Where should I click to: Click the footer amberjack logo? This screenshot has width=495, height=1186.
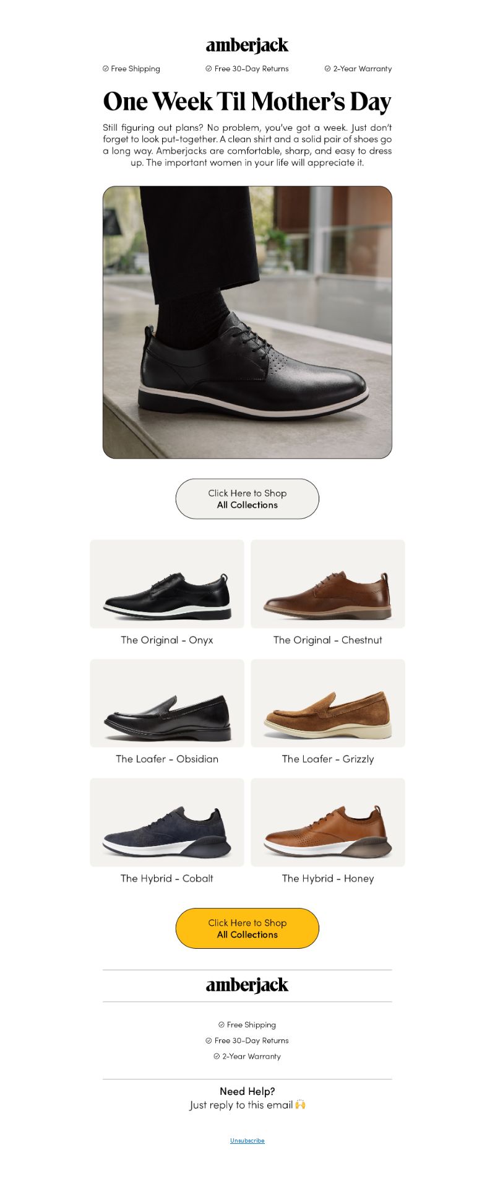click(247, 985)
